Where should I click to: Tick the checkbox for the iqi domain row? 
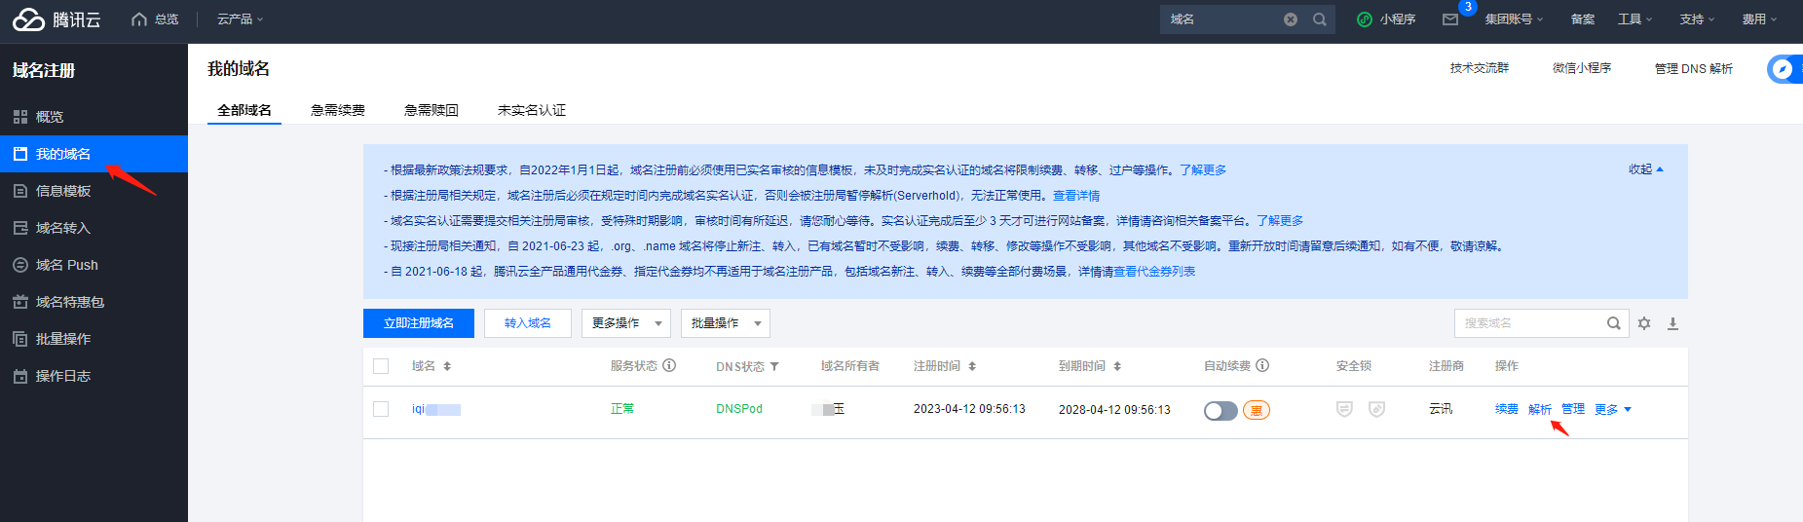(x=381, y=409)
